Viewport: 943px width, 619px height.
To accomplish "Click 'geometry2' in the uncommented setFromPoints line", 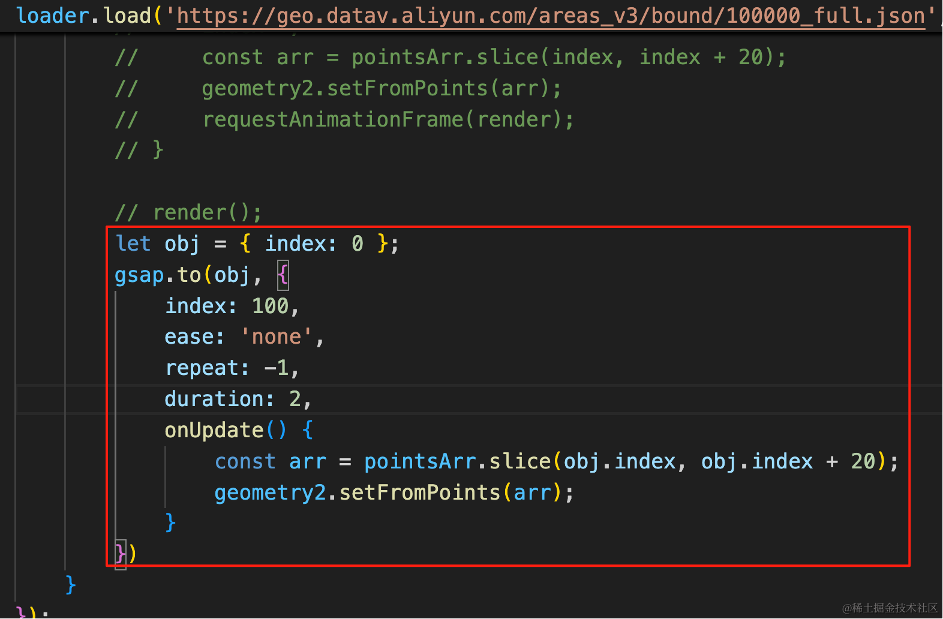I will 270,492.
